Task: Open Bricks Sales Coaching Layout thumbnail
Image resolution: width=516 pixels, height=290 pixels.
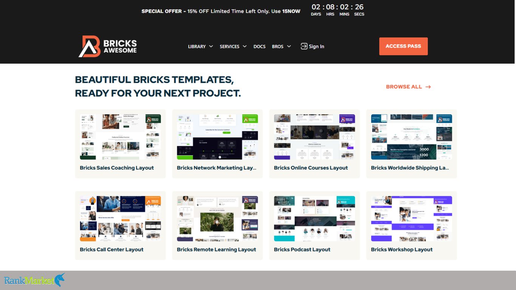Action: click(121, 137)
